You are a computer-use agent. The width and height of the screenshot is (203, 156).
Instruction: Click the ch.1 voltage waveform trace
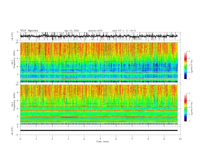(99, 36)
